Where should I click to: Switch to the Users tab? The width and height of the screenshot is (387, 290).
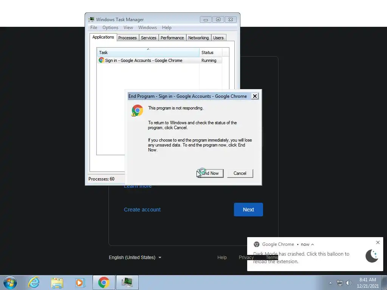tap(218, 38)
